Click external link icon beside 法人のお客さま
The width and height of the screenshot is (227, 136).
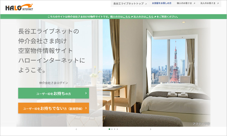[218, 3]
